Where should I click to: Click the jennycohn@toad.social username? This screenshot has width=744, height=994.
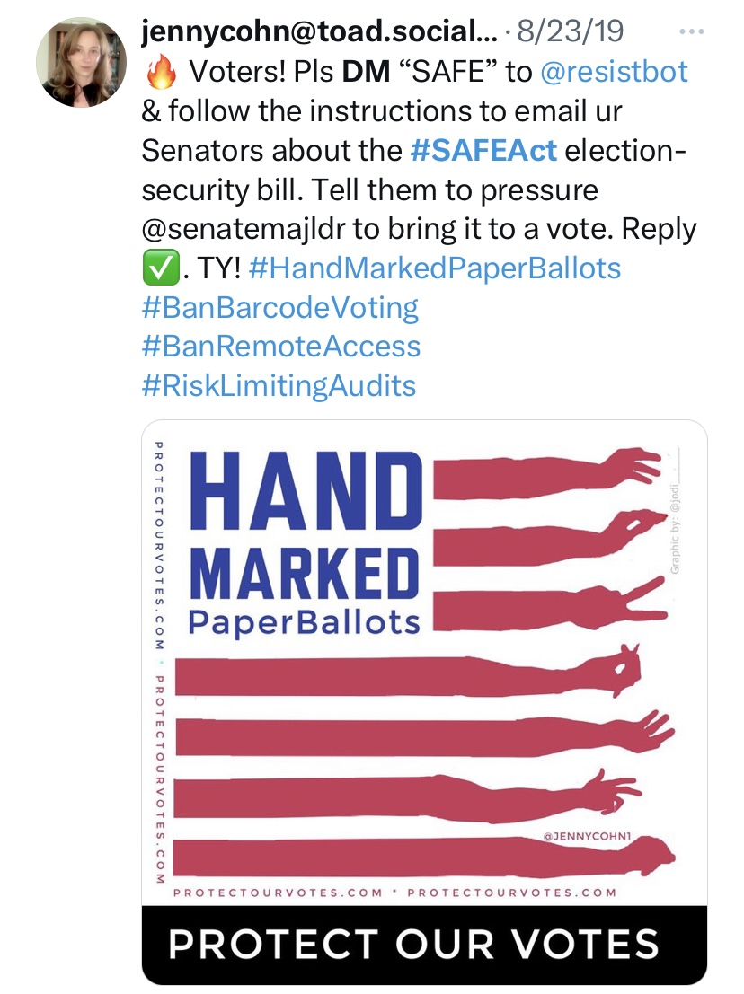tap(314, 33)
